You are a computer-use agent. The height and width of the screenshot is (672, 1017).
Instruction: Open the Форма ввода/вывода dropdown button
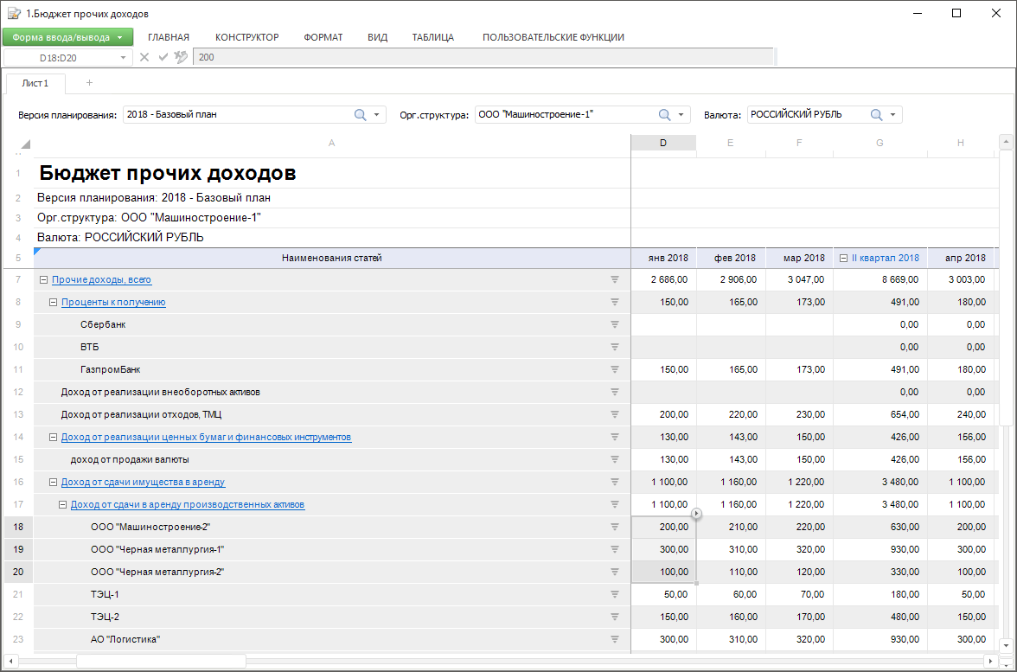coord(67,37)
